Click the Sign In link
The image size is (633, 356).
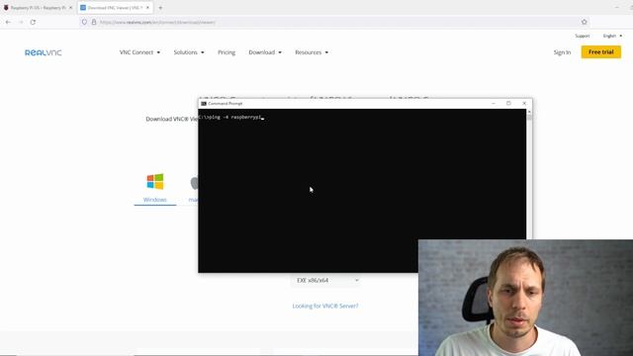click(562, 52)
